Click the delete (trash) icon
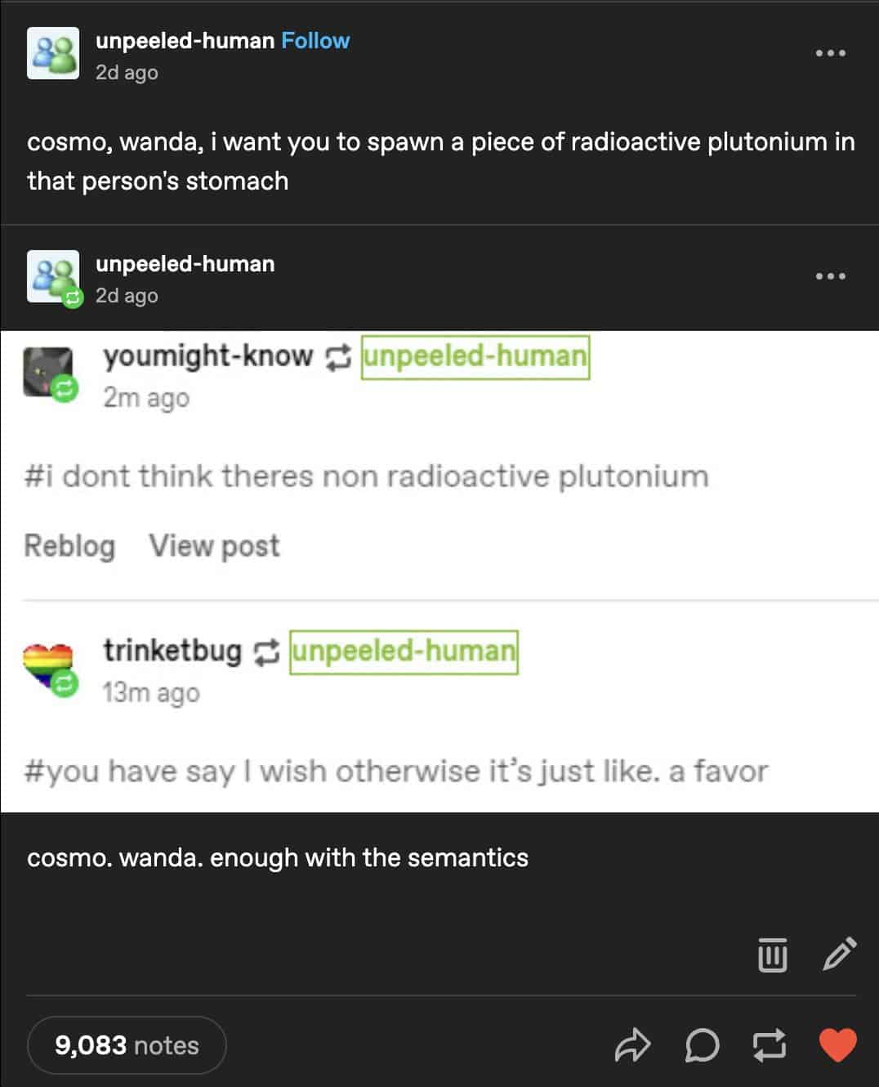Screen dimensions: 879x1087 tap(774, 954)
